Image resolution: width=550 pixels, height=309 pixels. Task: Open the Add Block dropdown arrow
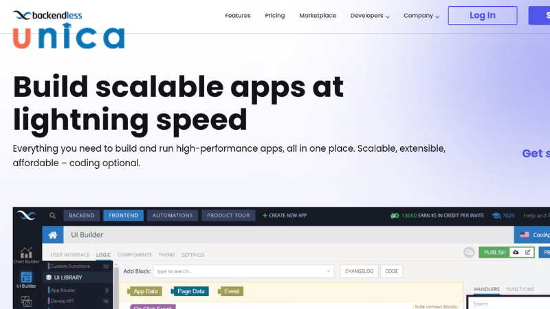pyautogui.click(x=329, y=271)
